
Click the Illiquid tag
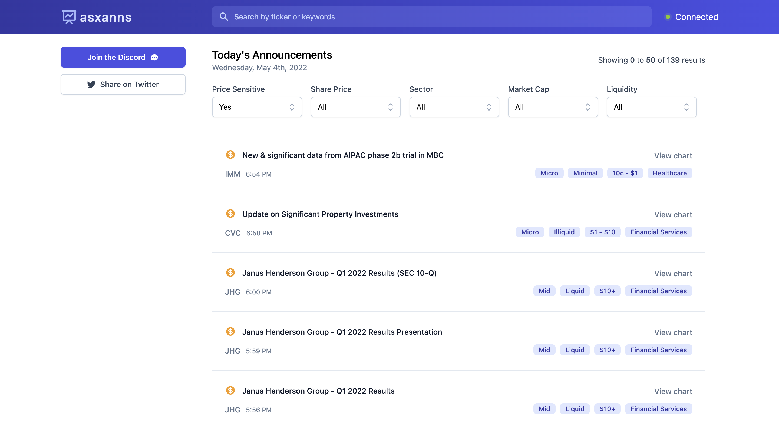click(564, 232)
